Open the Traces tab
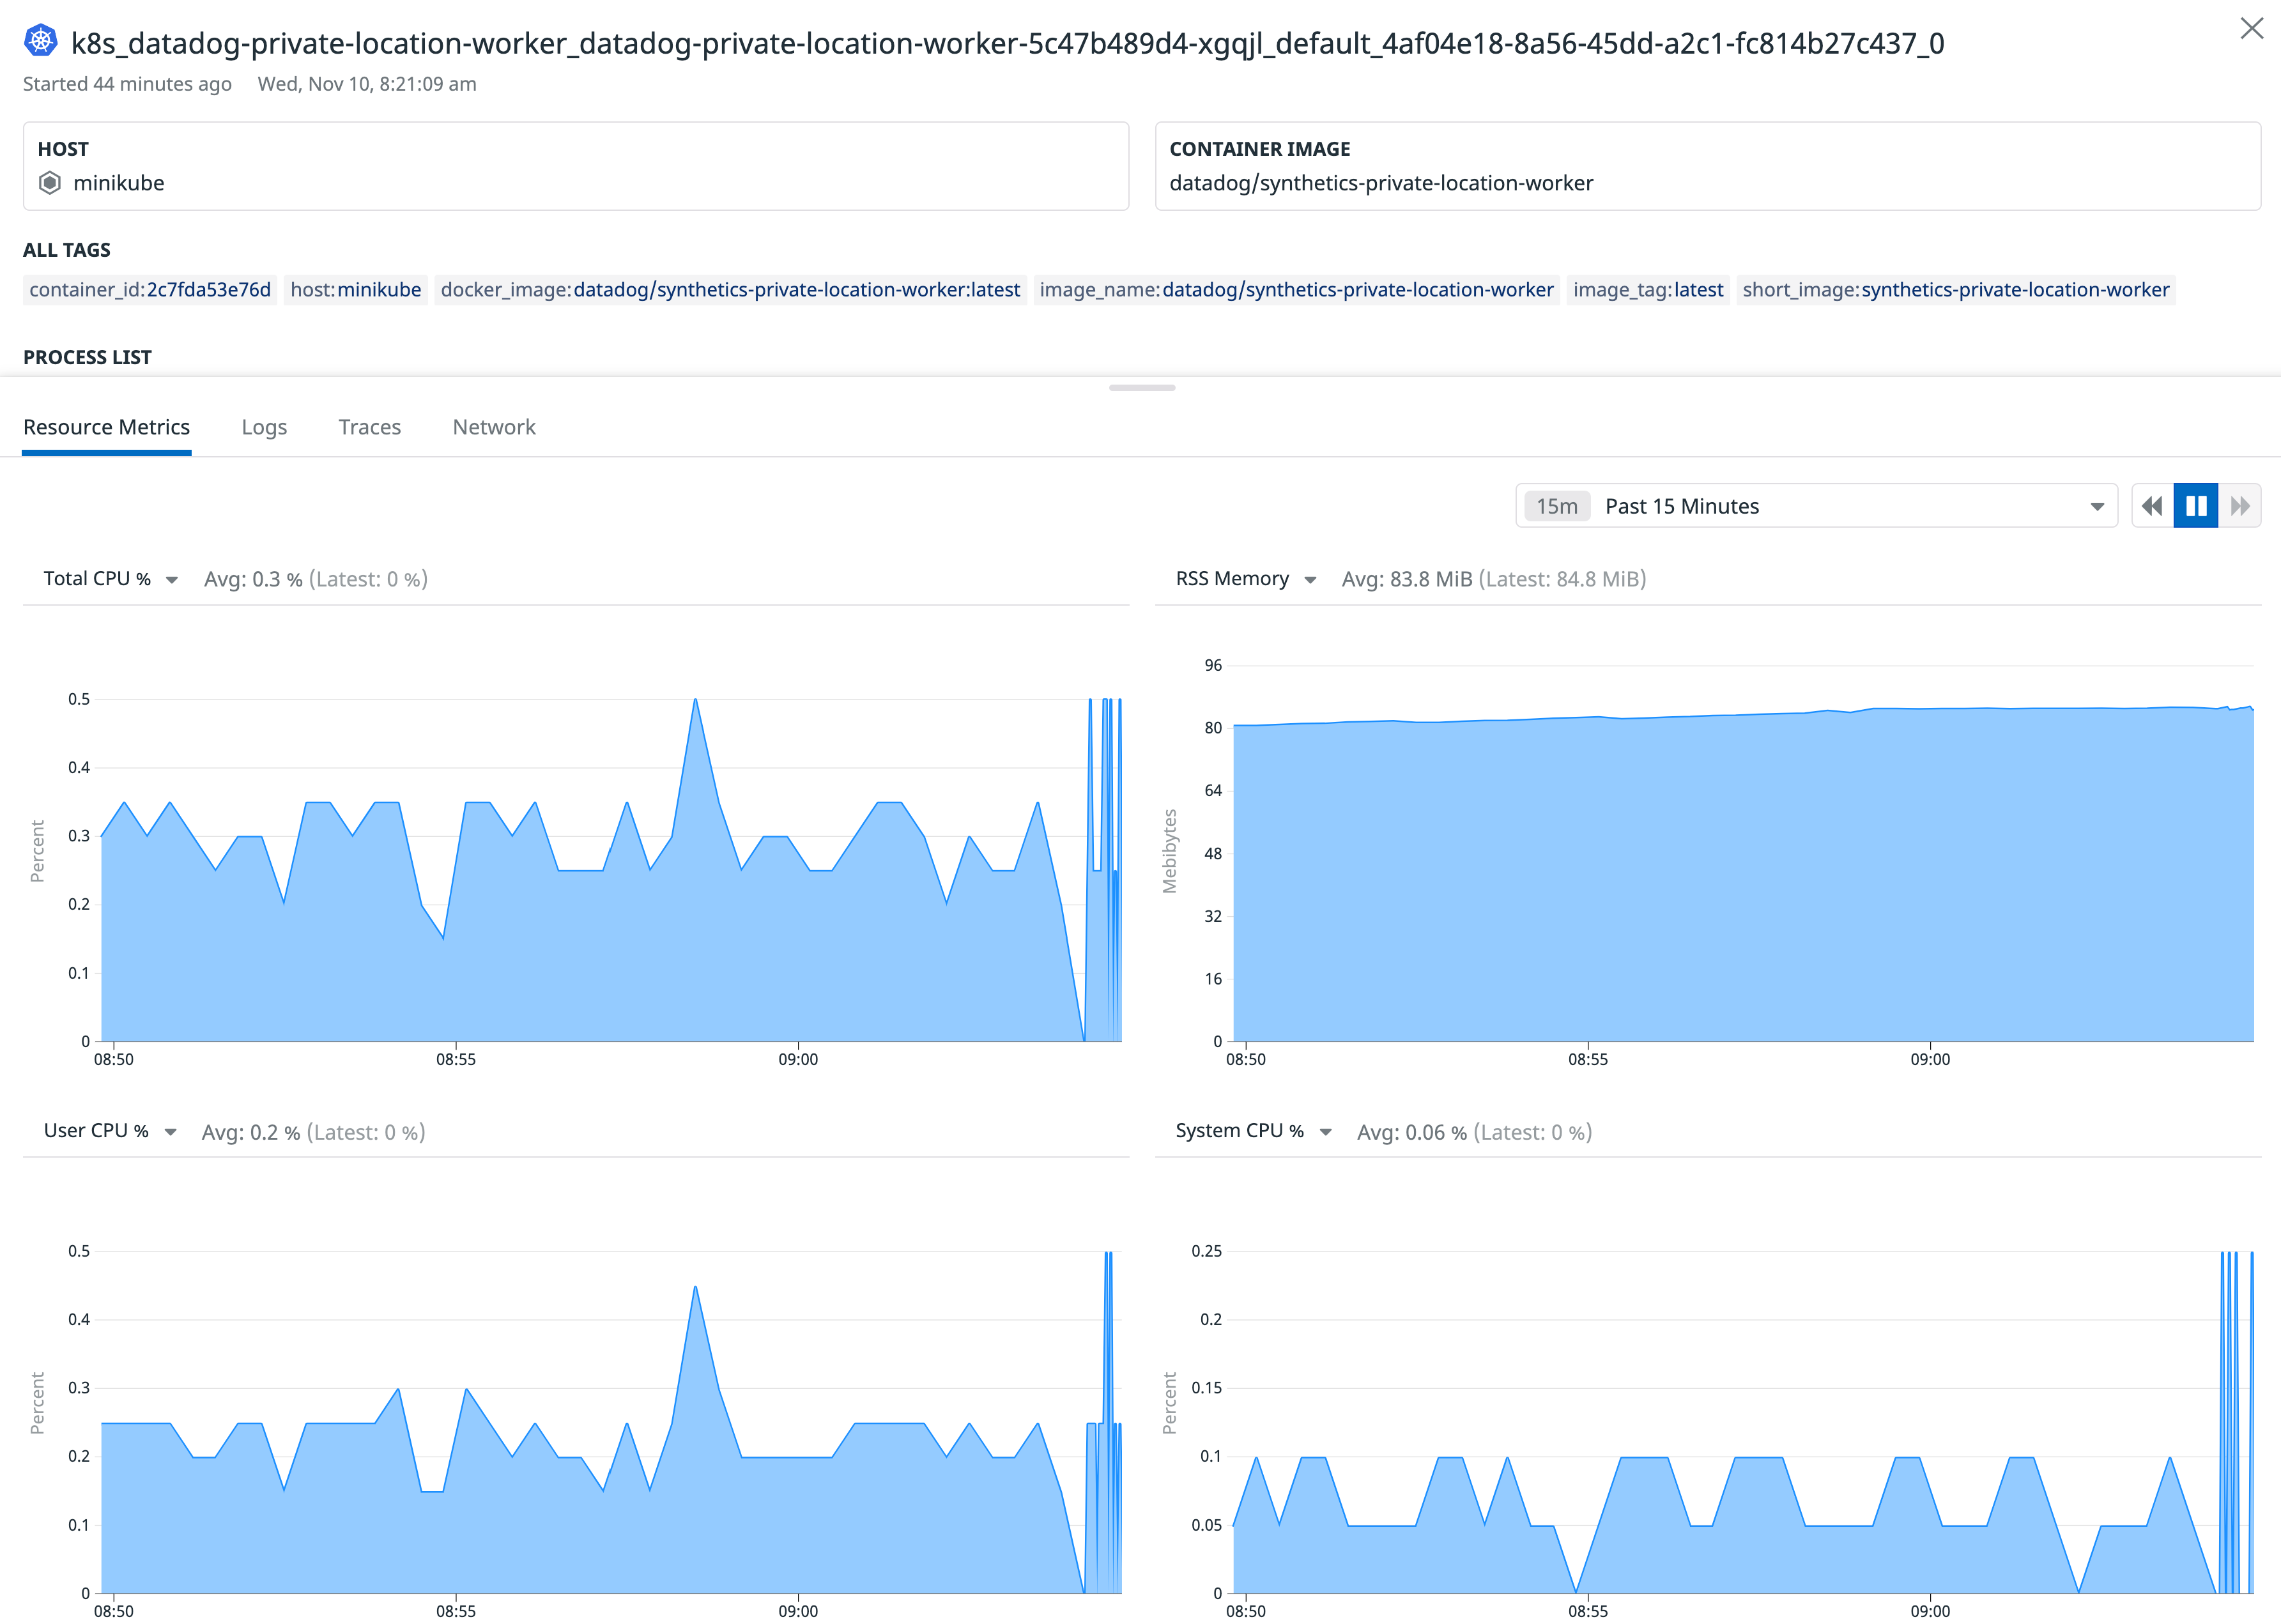The width and height of the screenshot is (2281, 1624). [369, 427]
